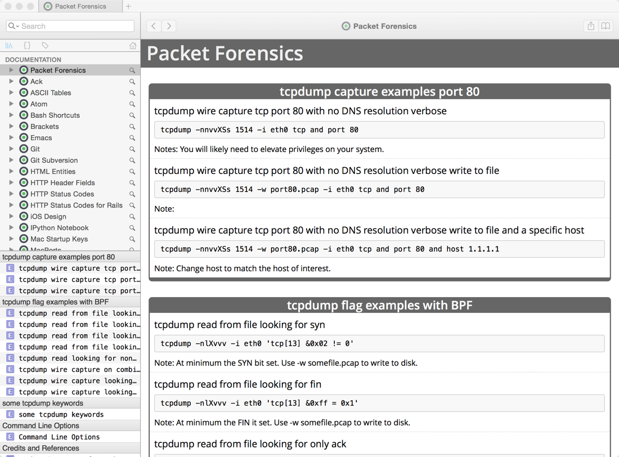The image size is (619, 457).
Task: Expand the Emacs docset tree
Action: (x=11, y=137)
